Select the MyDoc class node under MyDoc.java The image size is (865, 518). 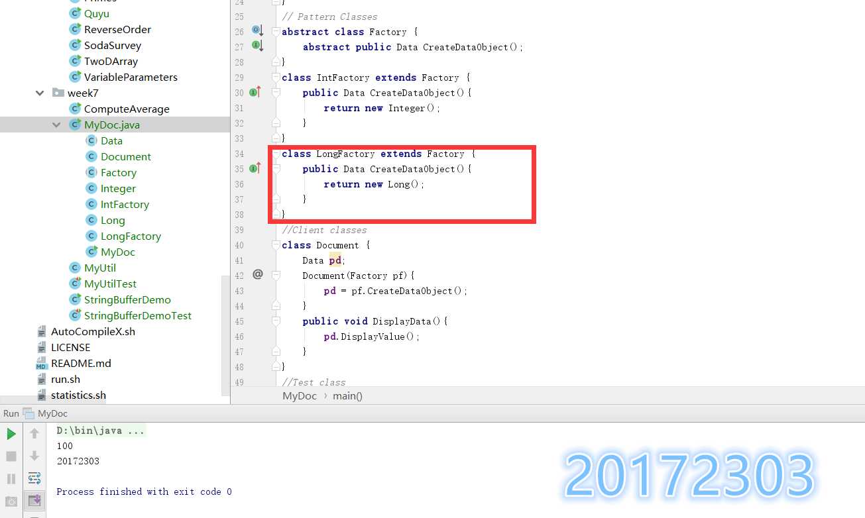point(118,252)
